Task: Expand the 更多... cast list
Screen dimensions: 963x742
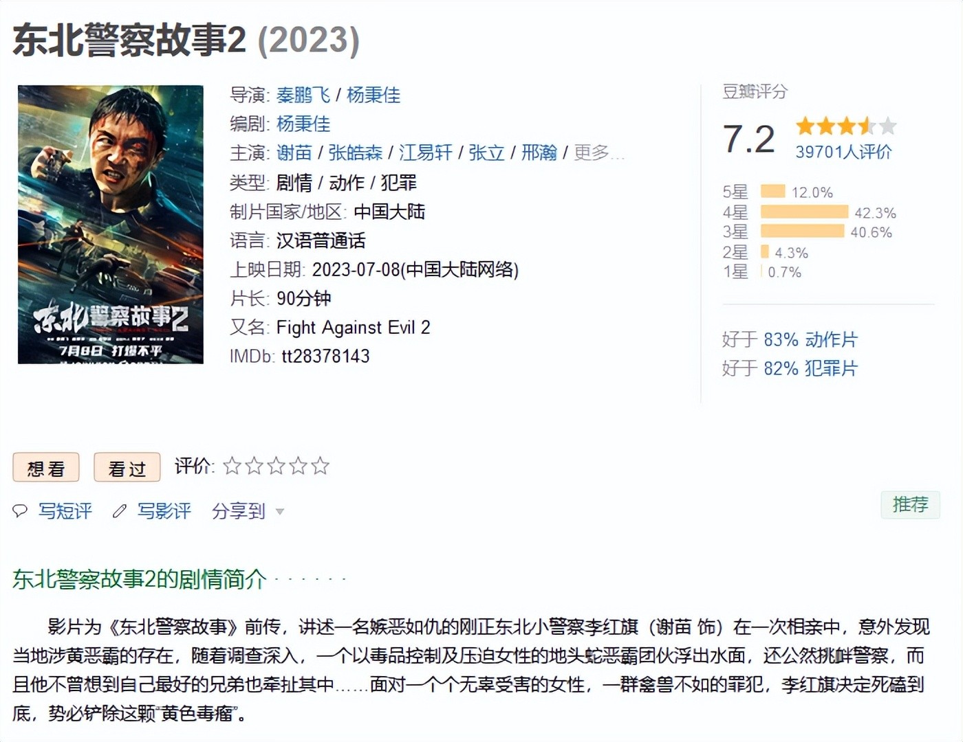Action: coord(598,153)
